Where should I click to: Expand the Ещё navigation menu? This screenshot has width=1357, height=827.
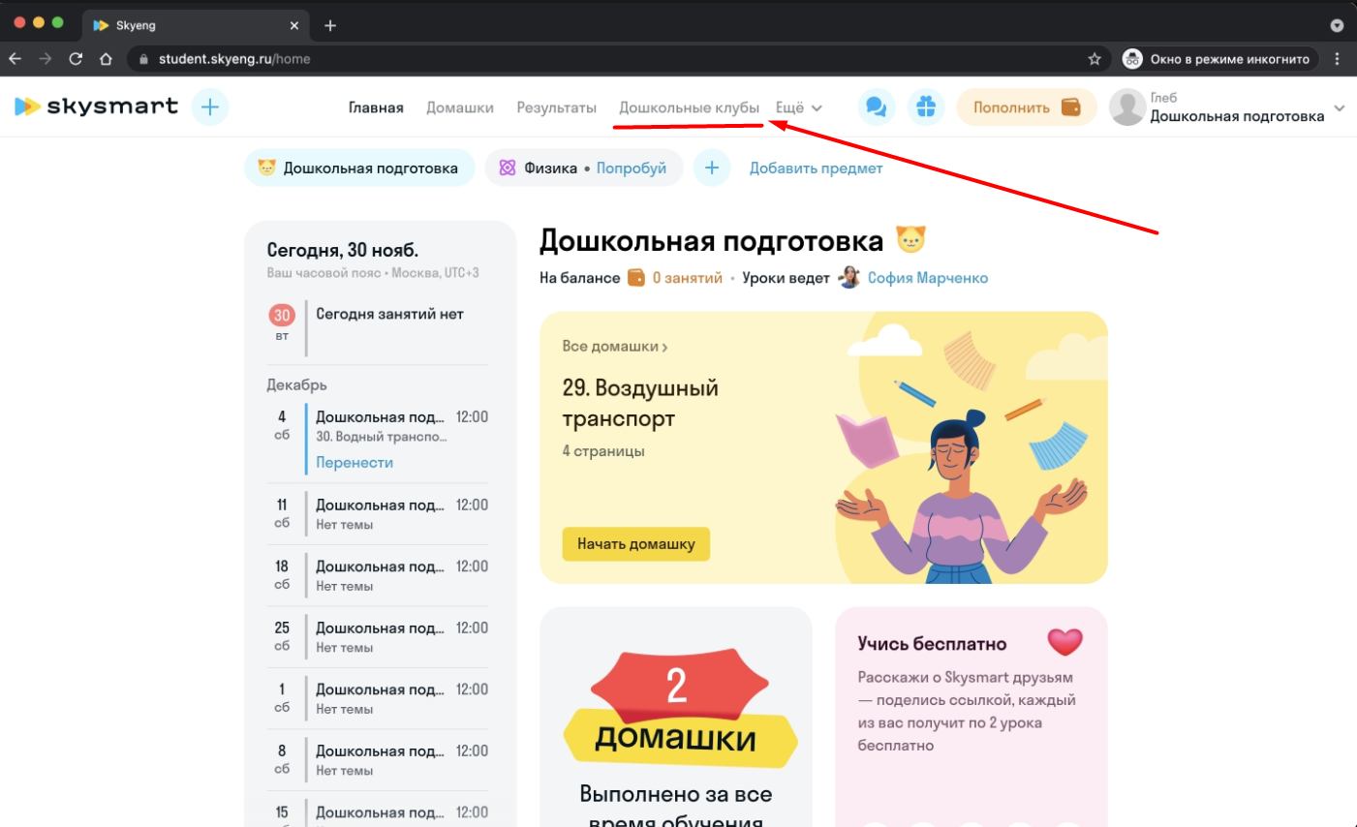(799, 107)
